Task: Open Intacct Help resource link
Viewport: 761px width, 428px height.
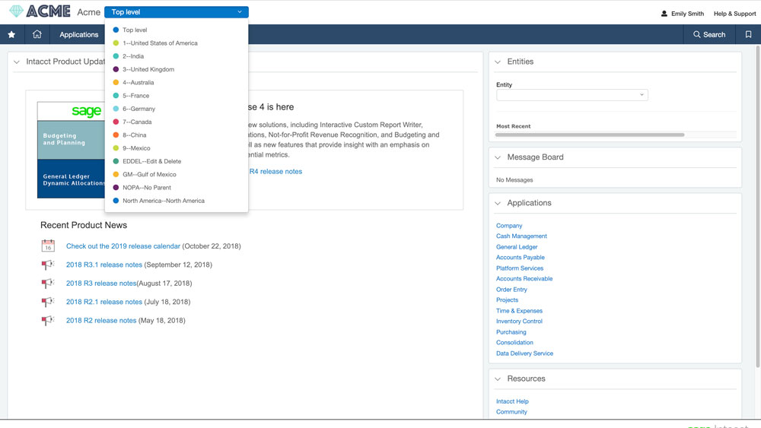Action: tap(512, 401)
